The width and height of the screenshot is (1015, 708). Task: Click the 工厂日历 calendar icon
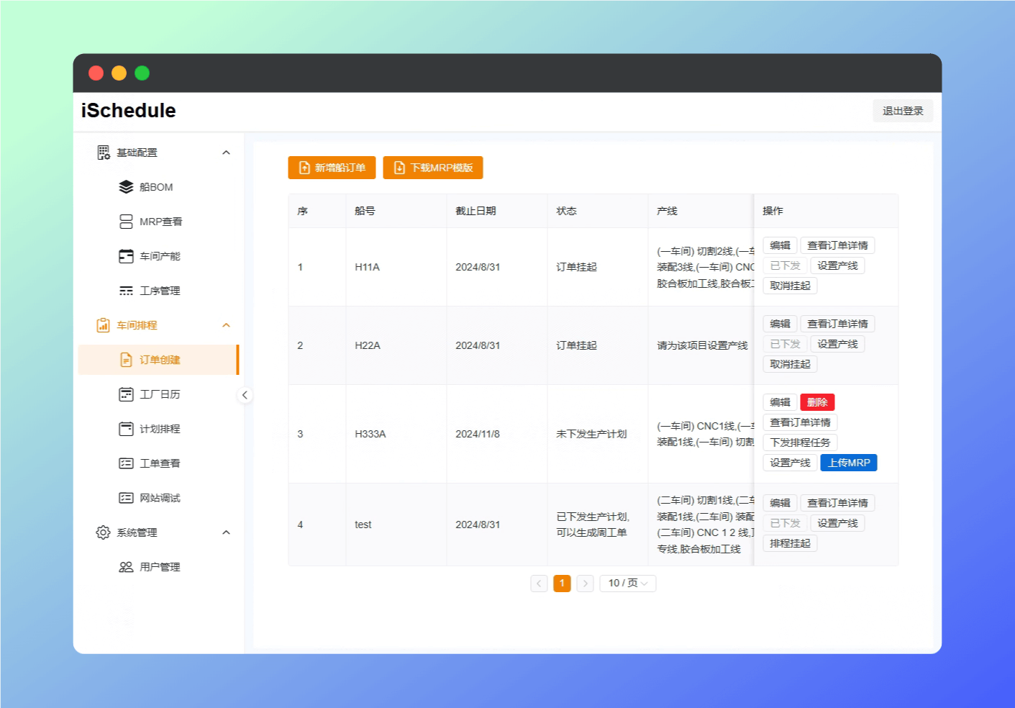point(126,394)
